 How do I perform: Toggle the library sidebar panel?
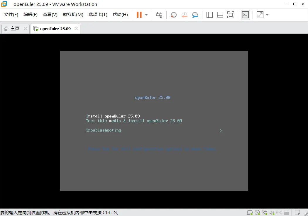point(210,15)
